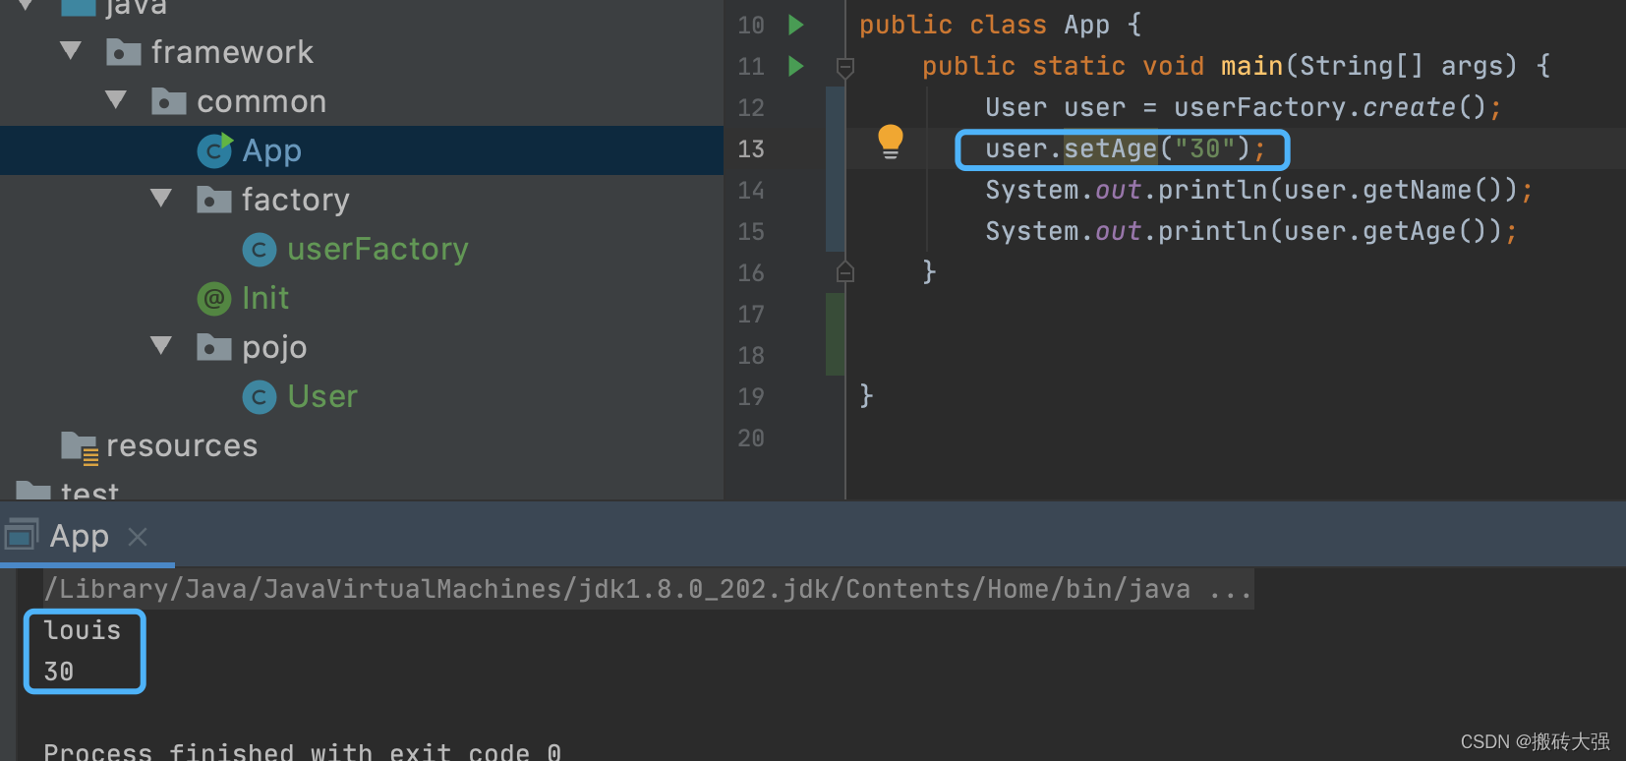Collapse the pojo folder arrow
Screen dimensions: 1626x761
click(x=161, y=345)
